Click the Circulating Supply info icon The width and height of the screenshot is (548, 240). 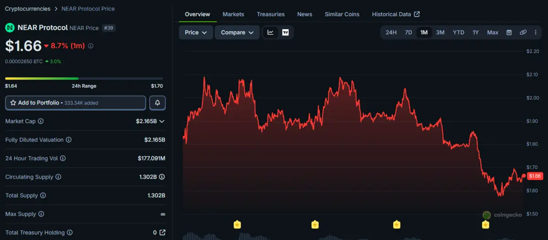[x=59, y=177]
